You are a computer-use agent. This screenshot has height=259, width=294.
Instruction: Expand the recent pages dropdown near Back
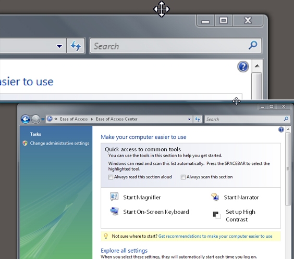[43, 119]
